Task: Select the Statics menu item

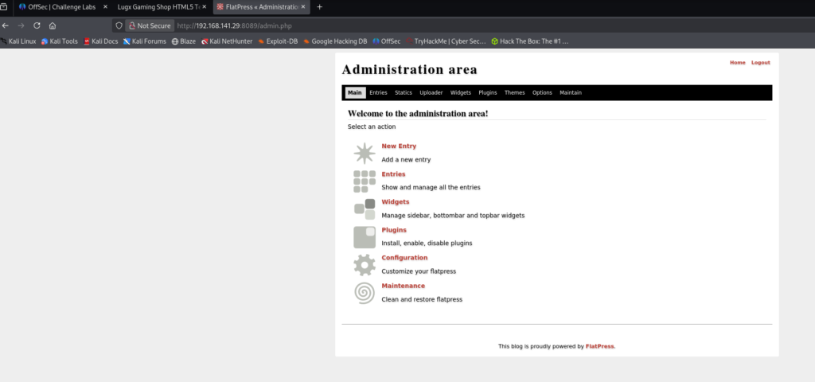Action: pos(404,93)
